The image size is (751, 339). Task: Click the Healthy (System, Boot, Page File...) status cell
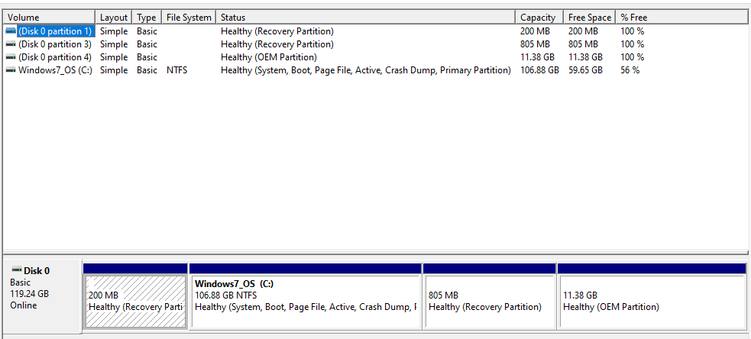(366, 70)
